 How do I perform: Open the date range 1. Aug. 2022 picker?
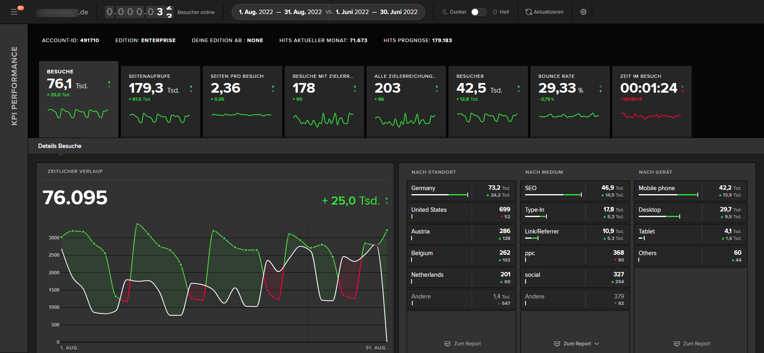click(x=280, y=12)
